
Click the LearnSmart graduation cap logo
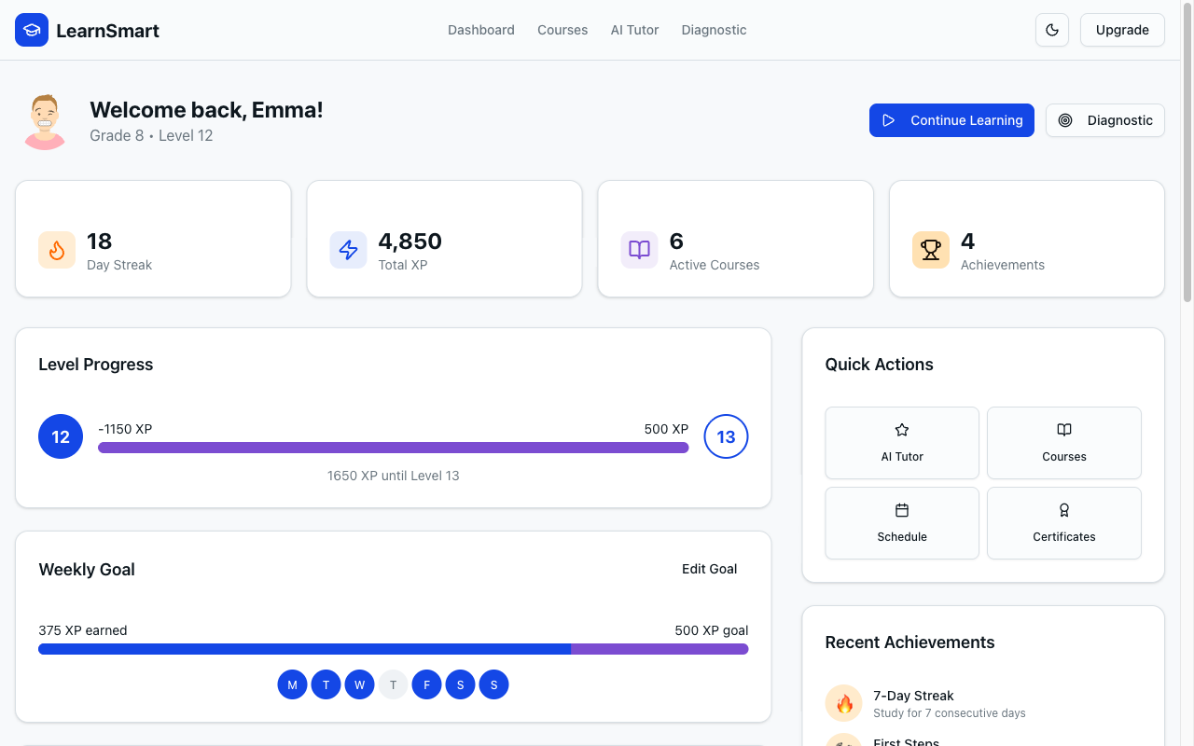[32, 30]
